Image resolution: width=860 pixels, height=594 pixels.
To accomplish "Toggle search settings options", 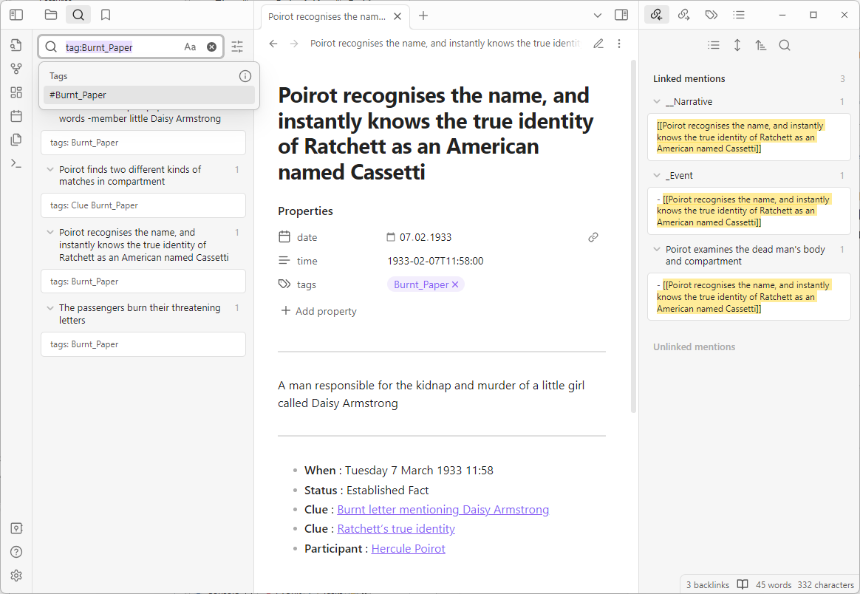I will point(237,47).
